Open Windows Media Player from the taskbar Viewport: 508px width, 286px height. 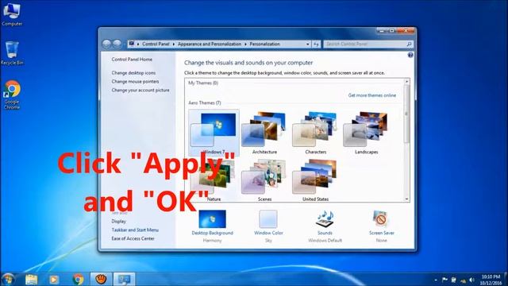click(x=54, y=279)
